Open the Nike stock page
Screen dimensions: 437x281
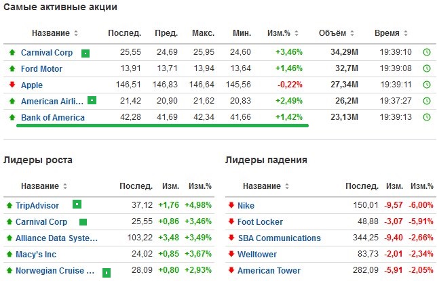(x=246, y=206)
